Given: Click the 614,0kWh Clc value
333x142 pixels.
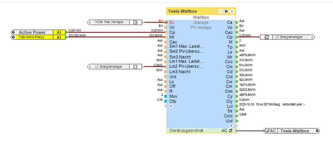Looking at the screenshot, I should [246, 65].
